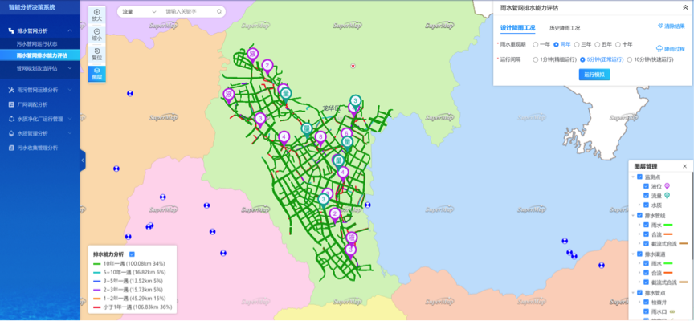694x321 pixels.
Task: Uncheck the 监测点 layer checkbox
Action: click(639, 177)
